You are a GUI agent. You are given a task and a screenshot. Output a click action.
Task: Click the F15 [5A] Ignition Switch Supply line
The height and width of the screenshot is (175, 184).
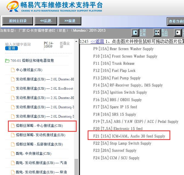120,92
